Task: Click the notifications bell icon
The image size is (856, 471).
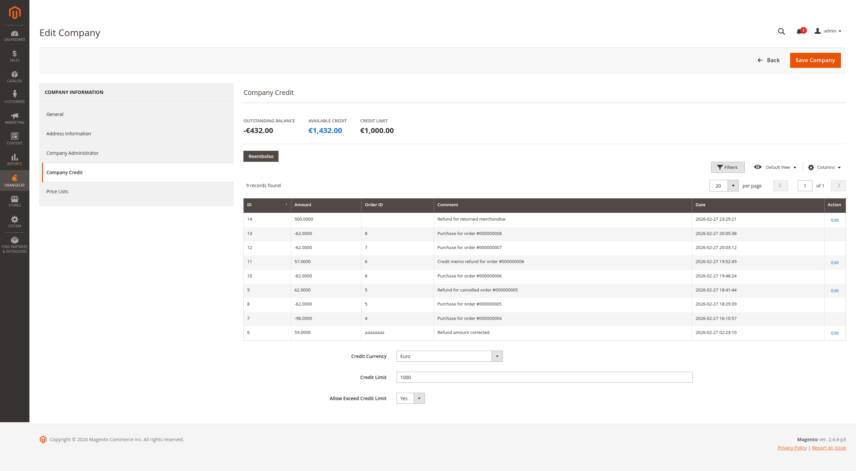Action: [x=799, y=31]
